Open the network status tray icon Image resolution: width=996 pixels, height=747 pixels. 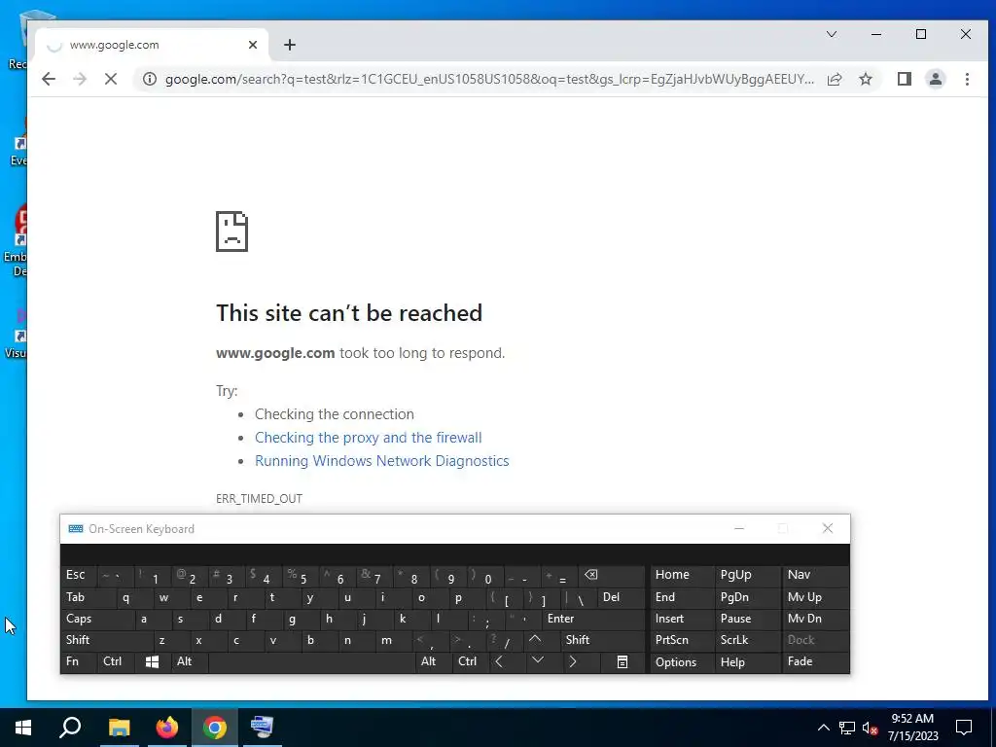click(x=847, y=728)
